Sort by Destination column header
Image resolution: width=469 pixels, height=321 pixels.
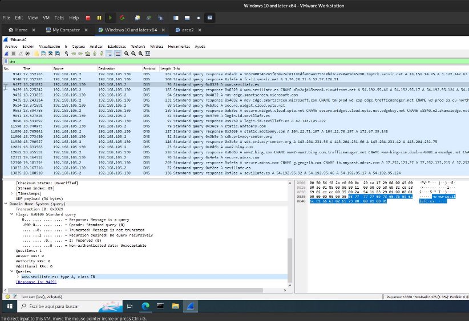coord(119,68)
